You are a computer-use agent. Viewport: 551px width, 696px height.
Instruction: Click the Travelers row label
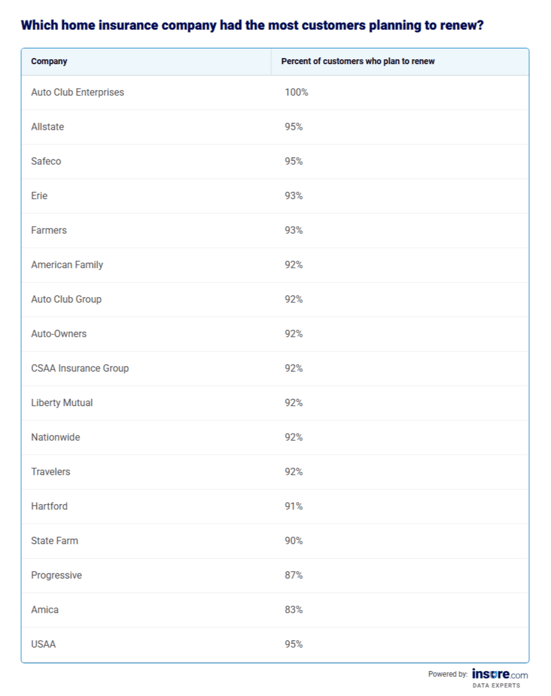click(50, 472)
